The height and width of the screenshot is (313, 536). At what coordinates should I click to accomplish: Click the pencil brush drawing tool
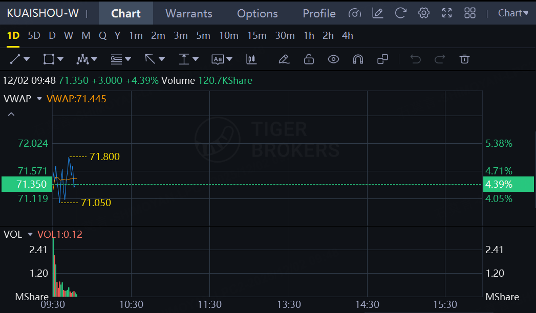284,59
